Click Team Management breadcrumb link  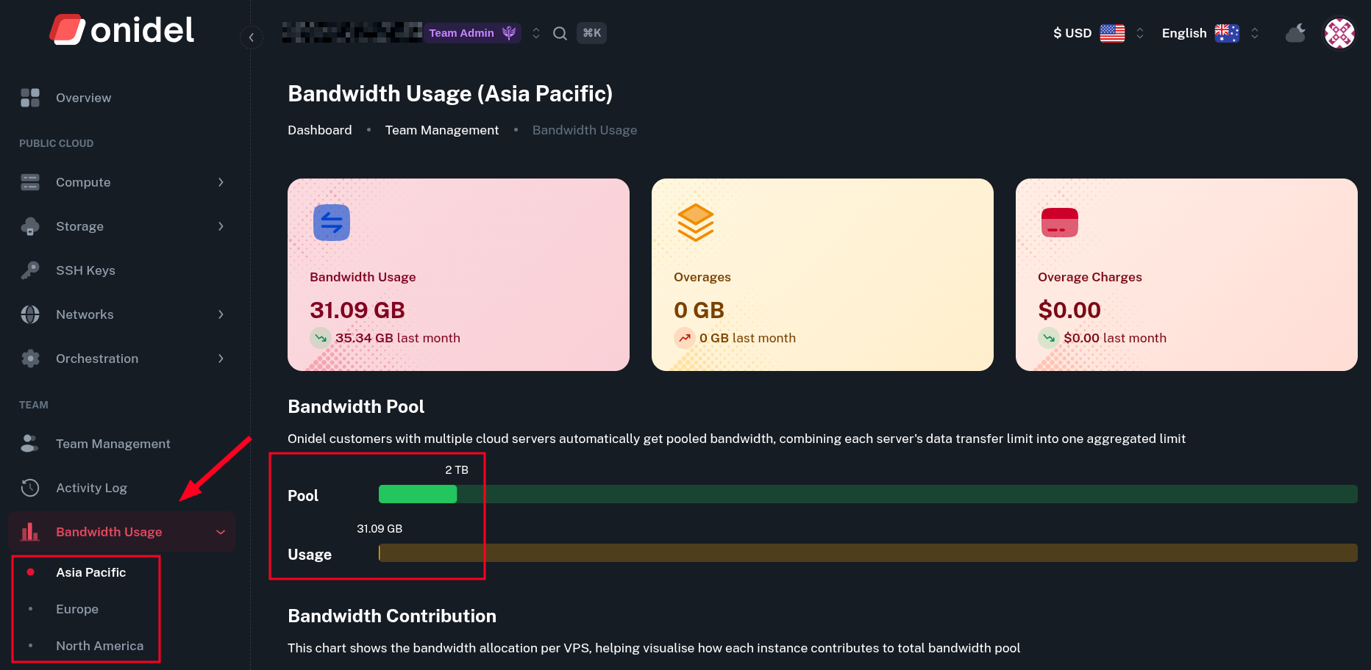[x=441, y=130]
